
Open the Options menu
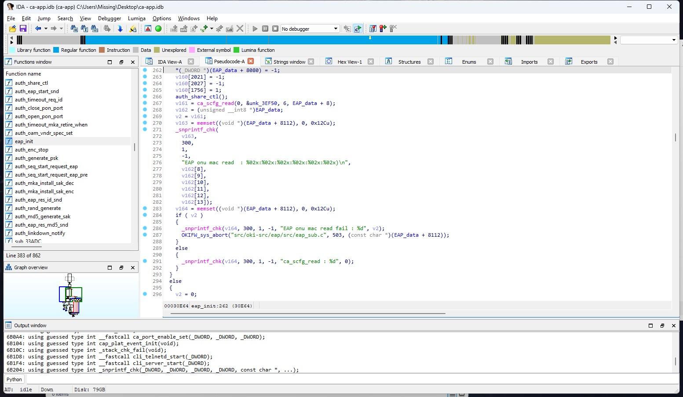(x=162, y=18)
